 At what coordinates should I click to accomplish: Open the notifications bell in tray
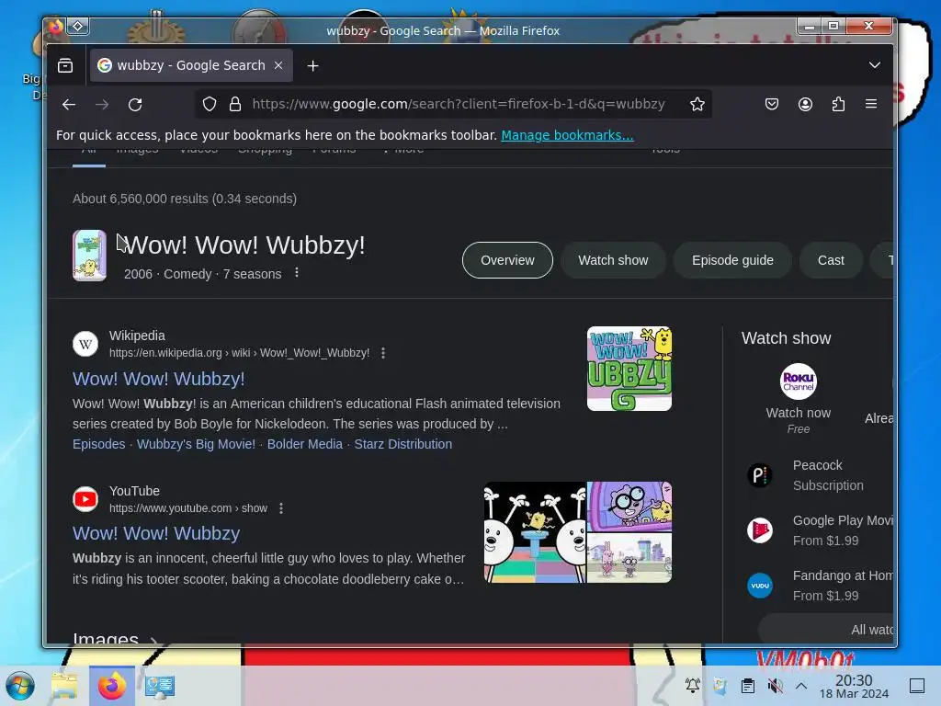[693, 686]
